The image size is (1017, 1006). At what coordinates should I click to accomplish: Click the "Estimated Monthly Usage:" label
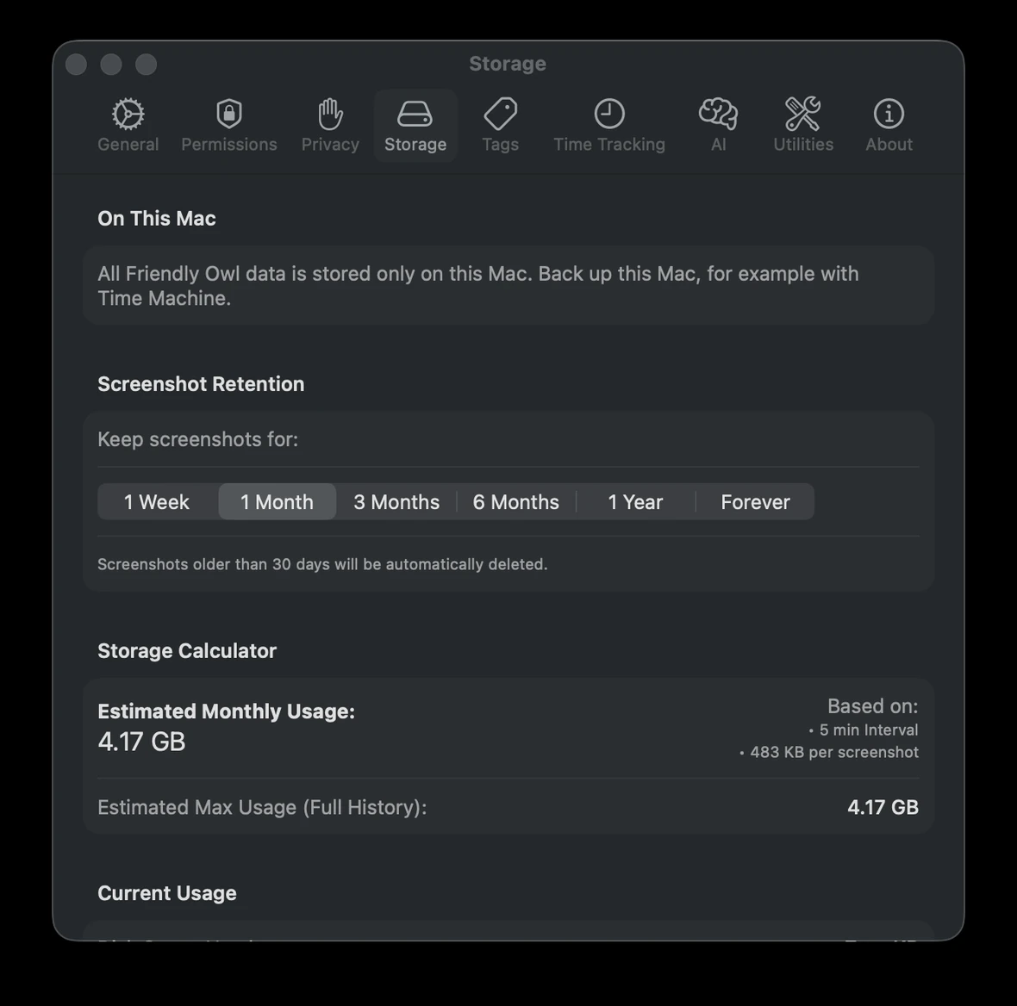coord(227,711)
